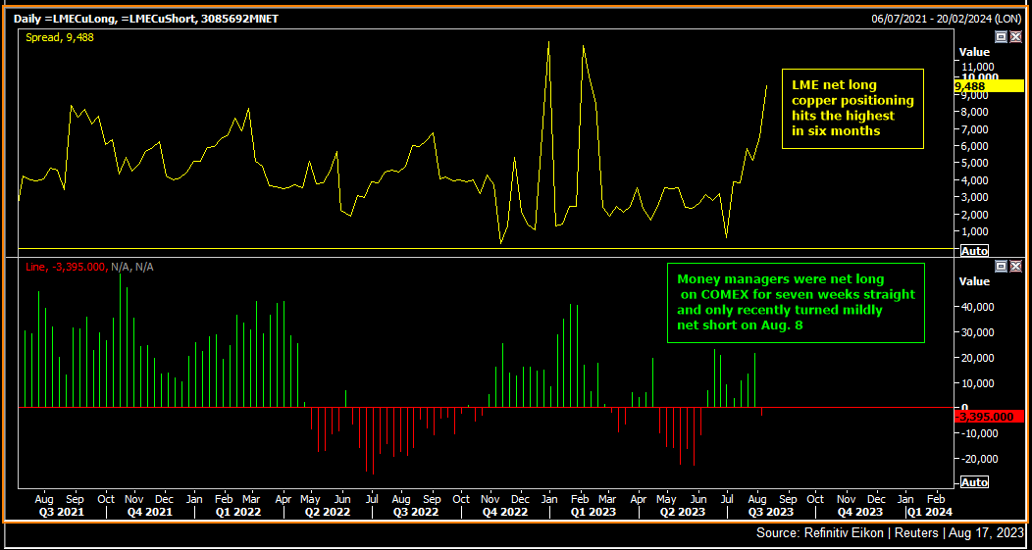This screenshot has height=550, width=1032.
Task: Click the yellow 9,488 price tag
Action: tap(988, 86)
